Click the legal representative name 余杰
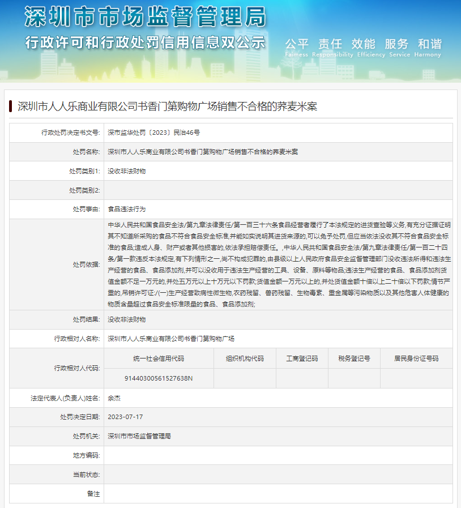This screenshot has height=508, width=461. point(114,398)
